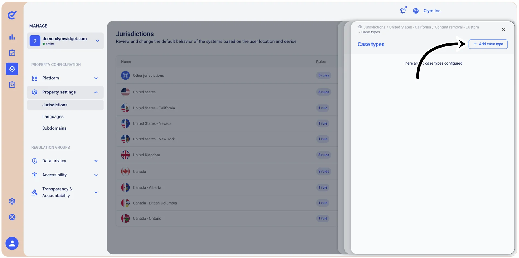The height and width of the screenshot is (258, 519).
Task: Expand the Data privacy group chevron
Action: pyautogui.click(x=96, y=161)
